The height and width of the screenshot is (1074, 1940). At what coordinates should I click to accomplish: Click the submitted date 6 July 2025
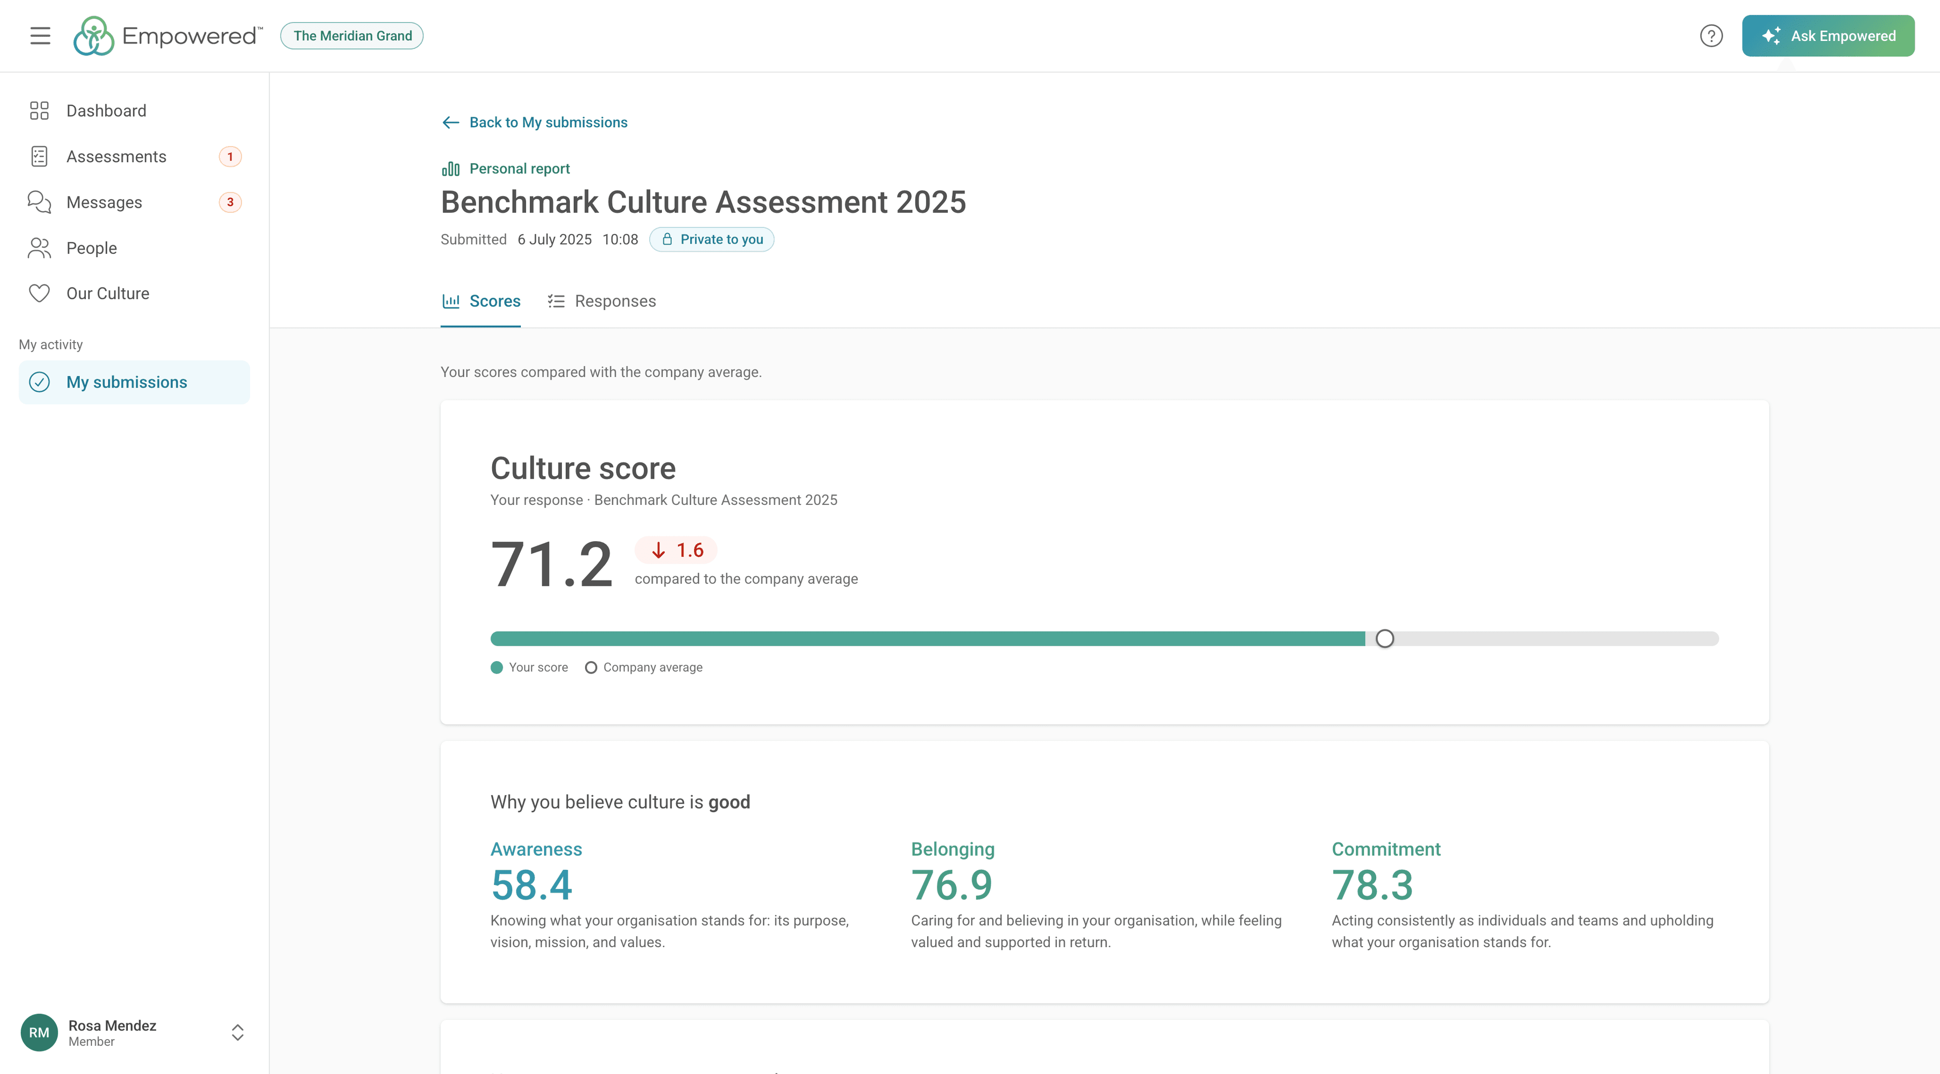(x=554, y=239)
